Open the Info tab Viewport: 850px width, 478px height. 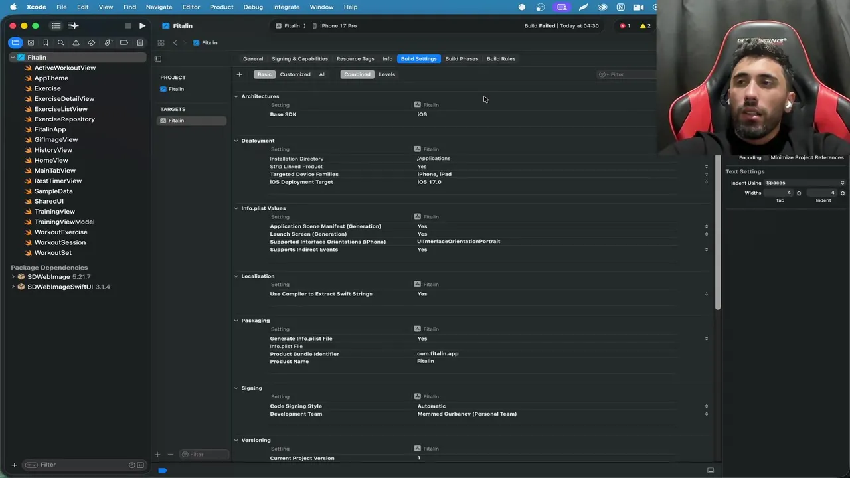(388, 58)
